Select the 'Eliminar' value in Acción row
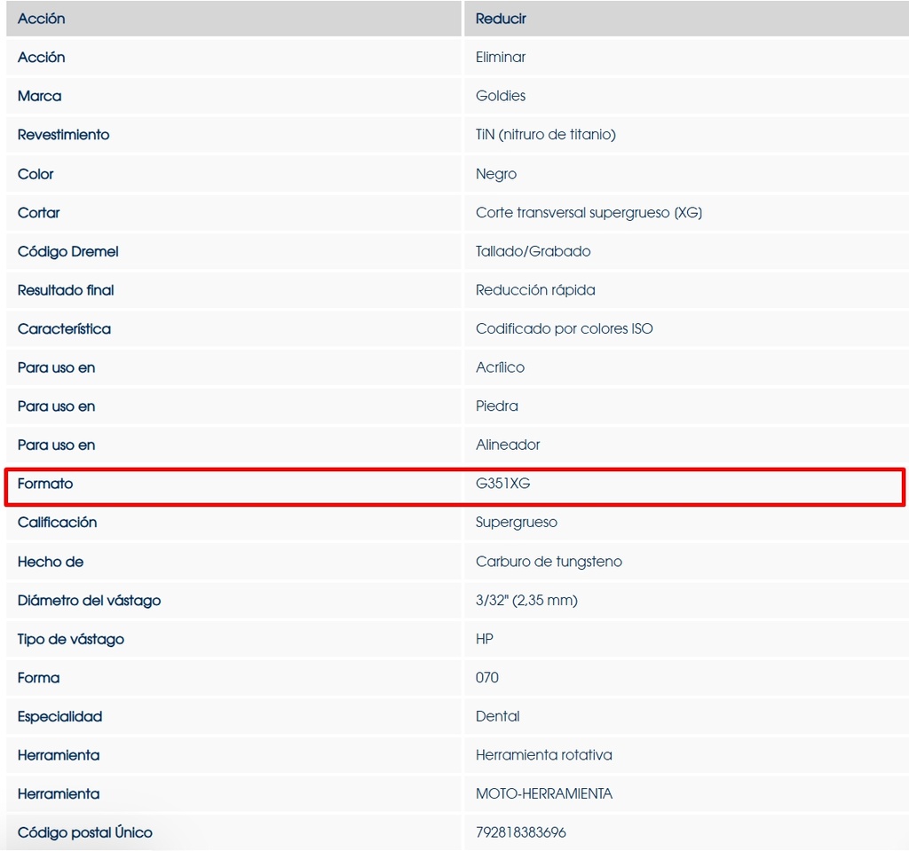909x851 pixels. tap(501, 57)
